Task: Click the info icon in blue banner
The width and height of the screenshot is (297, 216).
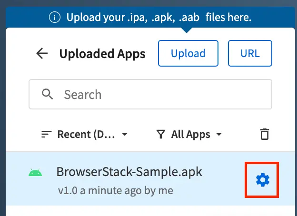Action: [x=56, y=18]
